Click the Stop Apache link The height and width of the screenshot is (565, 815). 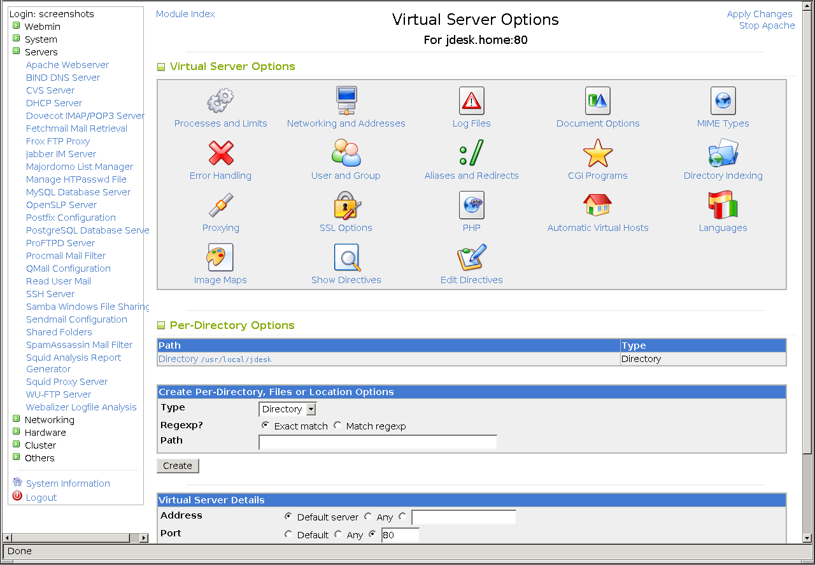pyautogui.click(x=767, y=25)
